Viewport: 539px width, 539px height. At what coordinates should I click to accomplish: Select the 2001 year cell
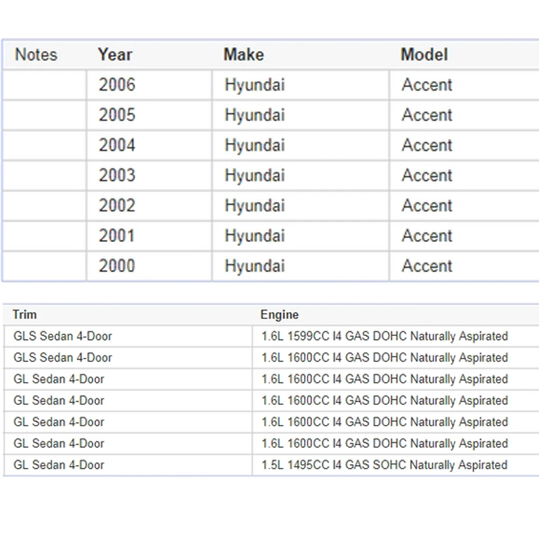pos(117,236)
